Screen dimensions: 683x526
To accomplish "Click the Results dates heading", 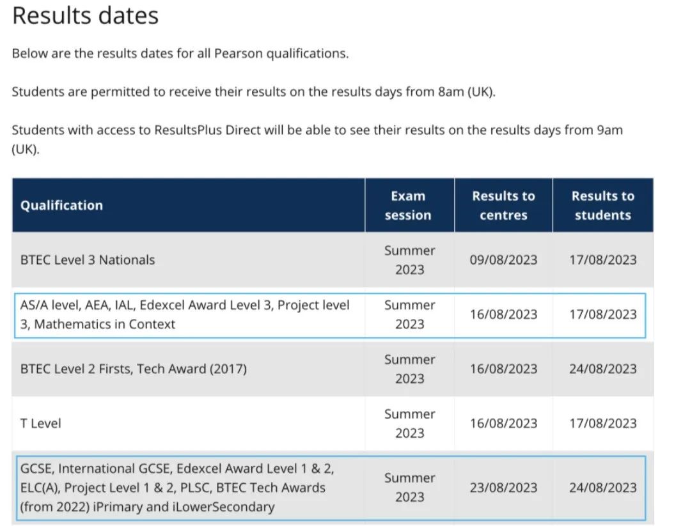I will click(x=86, y=16).
